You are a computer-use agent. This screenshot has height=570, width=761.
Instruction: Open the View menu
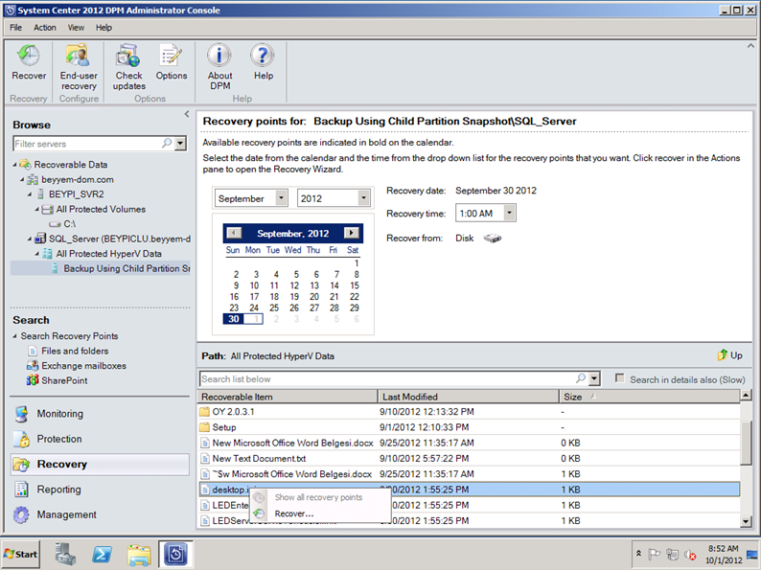click(x=76, y=28)
